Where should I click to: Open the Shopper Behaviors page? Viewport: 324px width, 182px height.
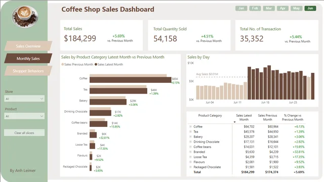[28, 71]
